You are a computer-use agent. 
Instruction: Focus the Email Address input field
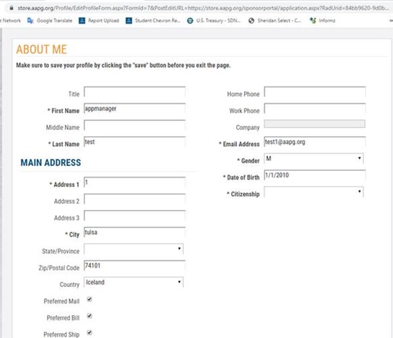314,143
